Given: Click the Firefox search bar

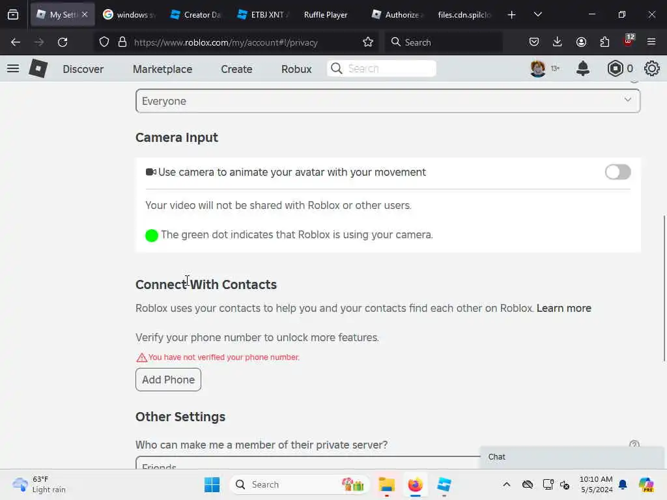Looking at the screenshot, I should [x=443, y=42].
